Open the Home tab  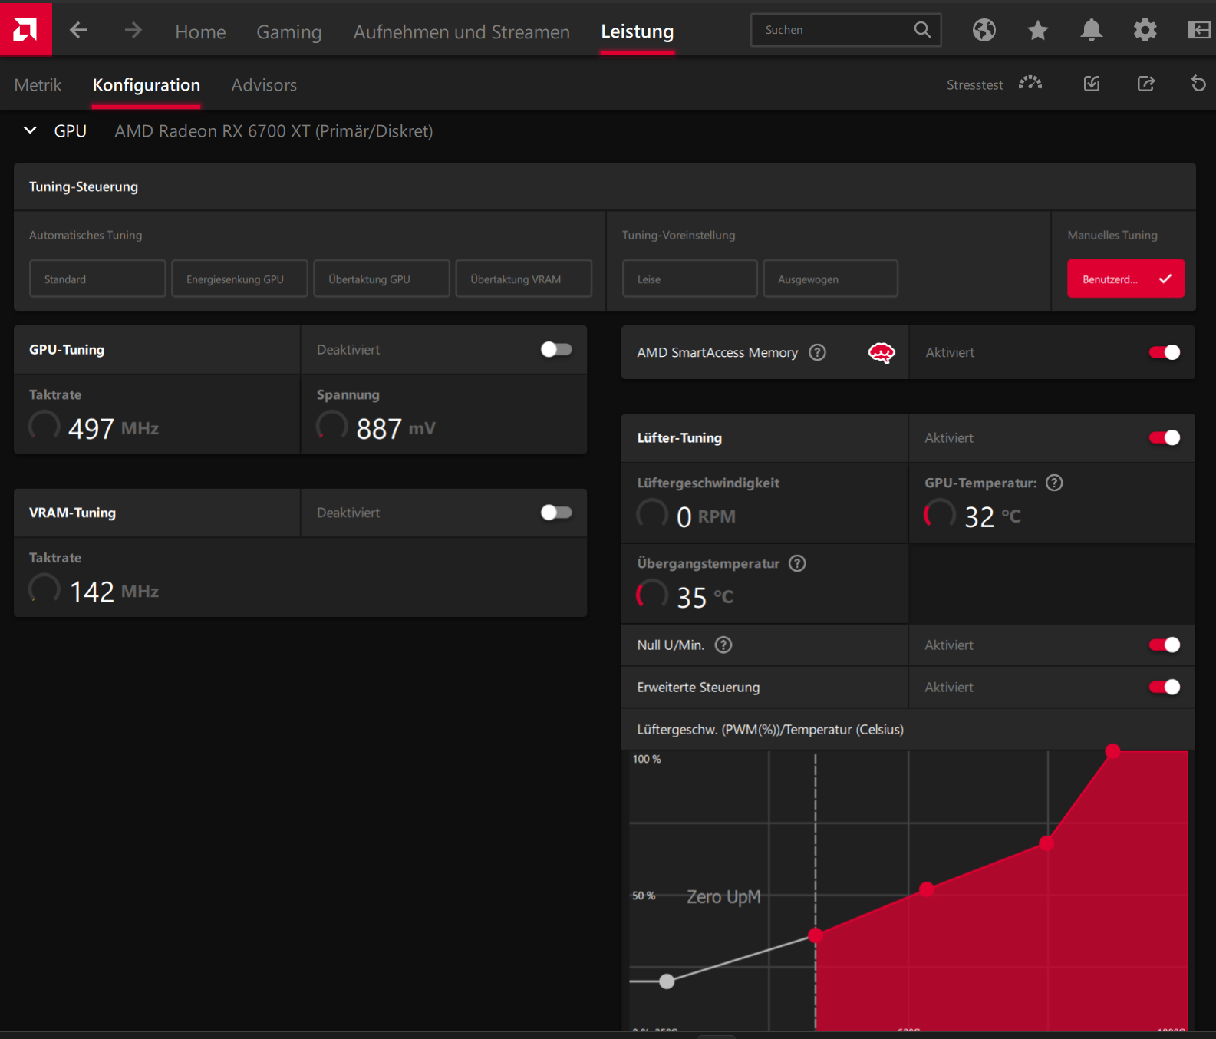coord(200,31)
